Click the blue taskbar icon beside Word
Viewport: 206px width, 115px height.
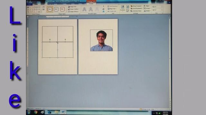49,112
